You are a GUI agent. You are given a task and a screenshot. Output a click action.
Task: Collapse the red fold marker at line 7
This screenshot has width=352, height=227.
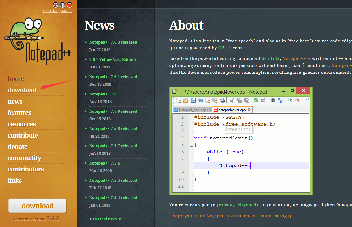(192, 159)
